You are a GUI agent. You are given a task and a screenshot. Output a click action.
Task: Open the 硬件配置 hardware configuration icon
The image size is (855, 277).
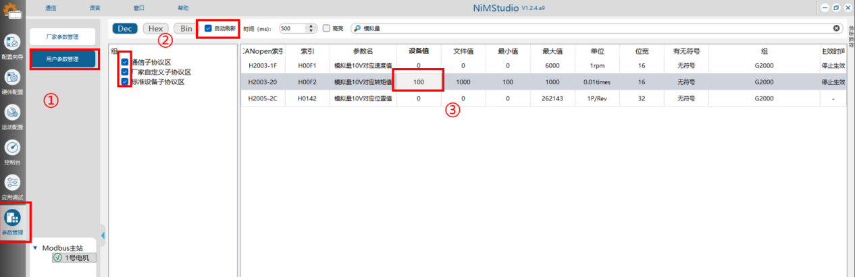coord(13,78)
